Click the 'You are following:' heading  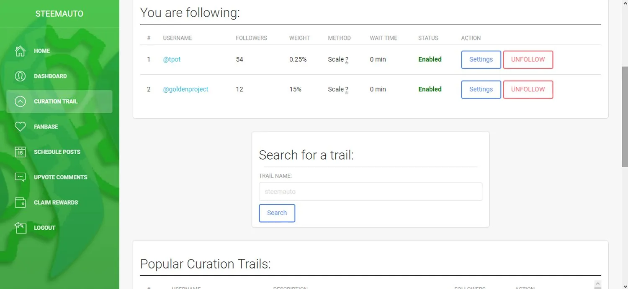[190, 13]
